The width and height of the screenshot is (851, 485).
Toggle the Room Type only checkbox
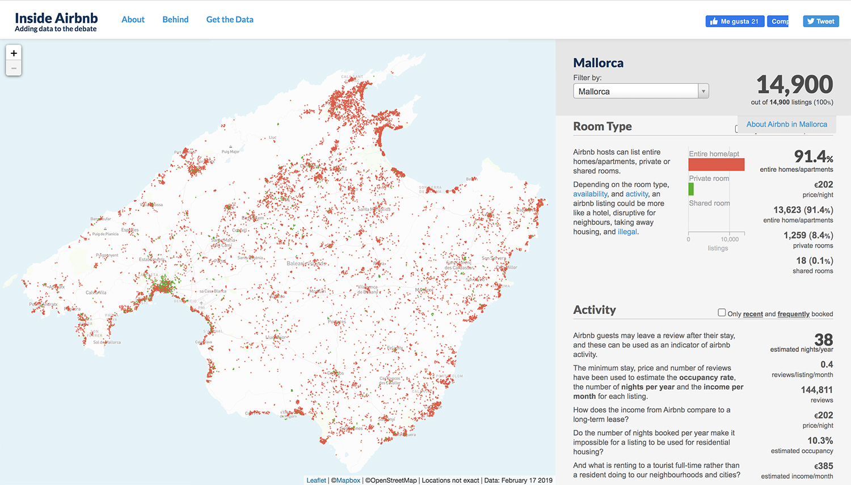[736, 129]
